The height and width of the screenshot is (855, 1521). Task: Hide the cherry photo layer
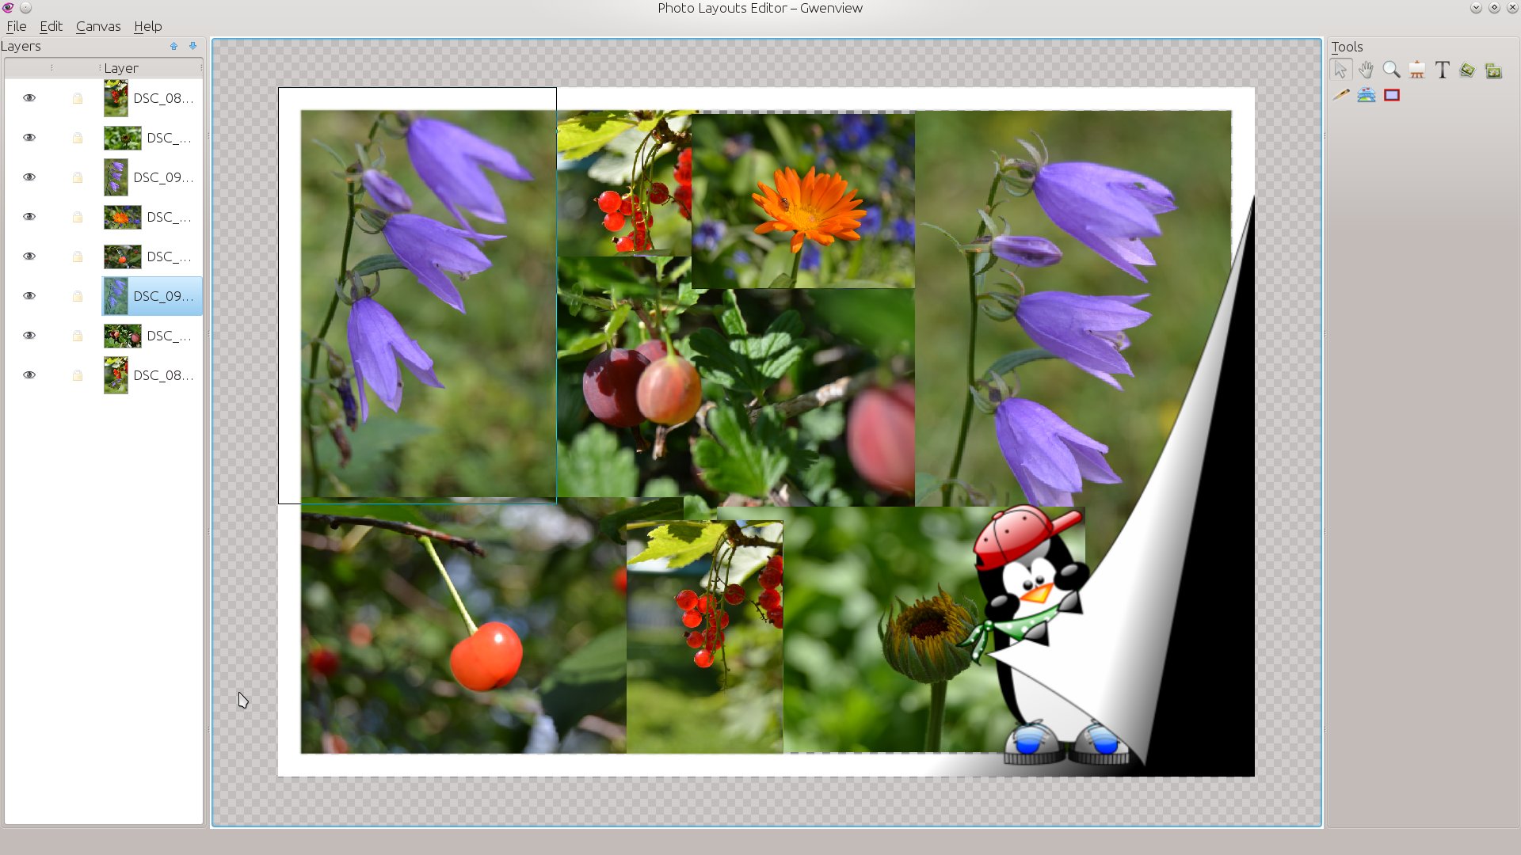29,256
